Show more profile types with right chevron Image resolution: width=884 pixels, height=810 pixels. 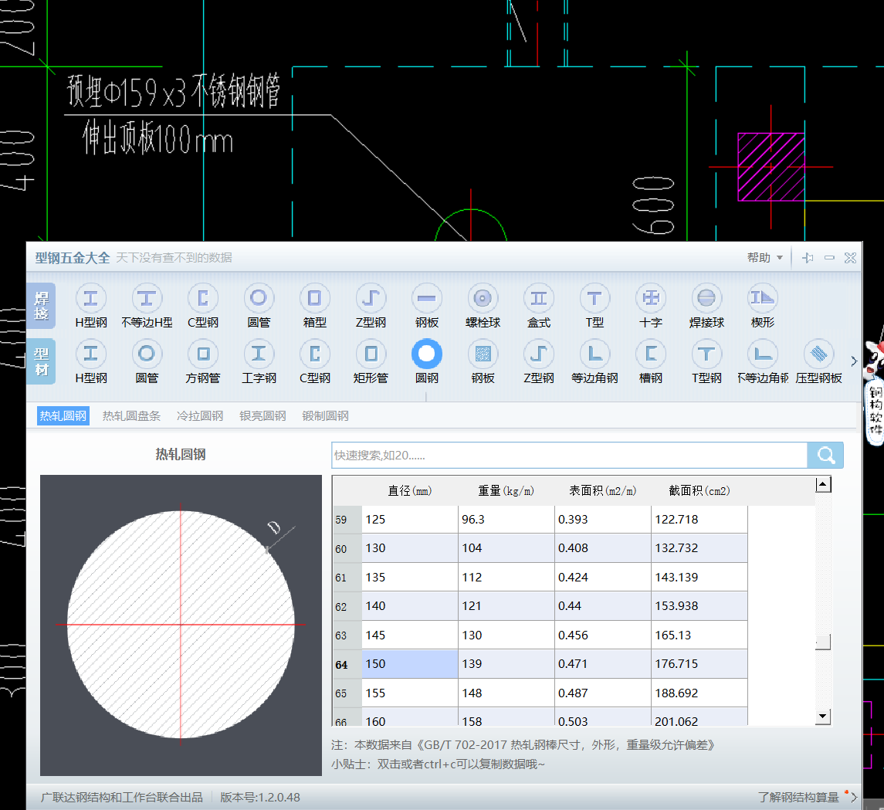coord(854,361)
